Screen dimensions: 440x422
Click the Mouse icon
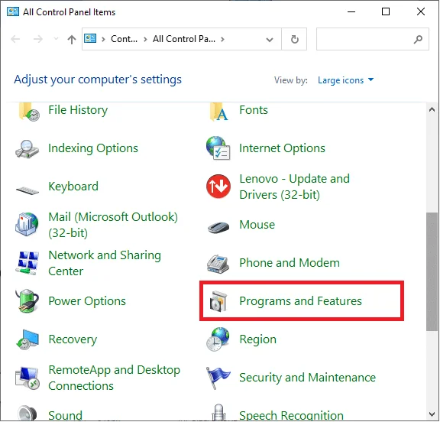(x=218, y=226)
